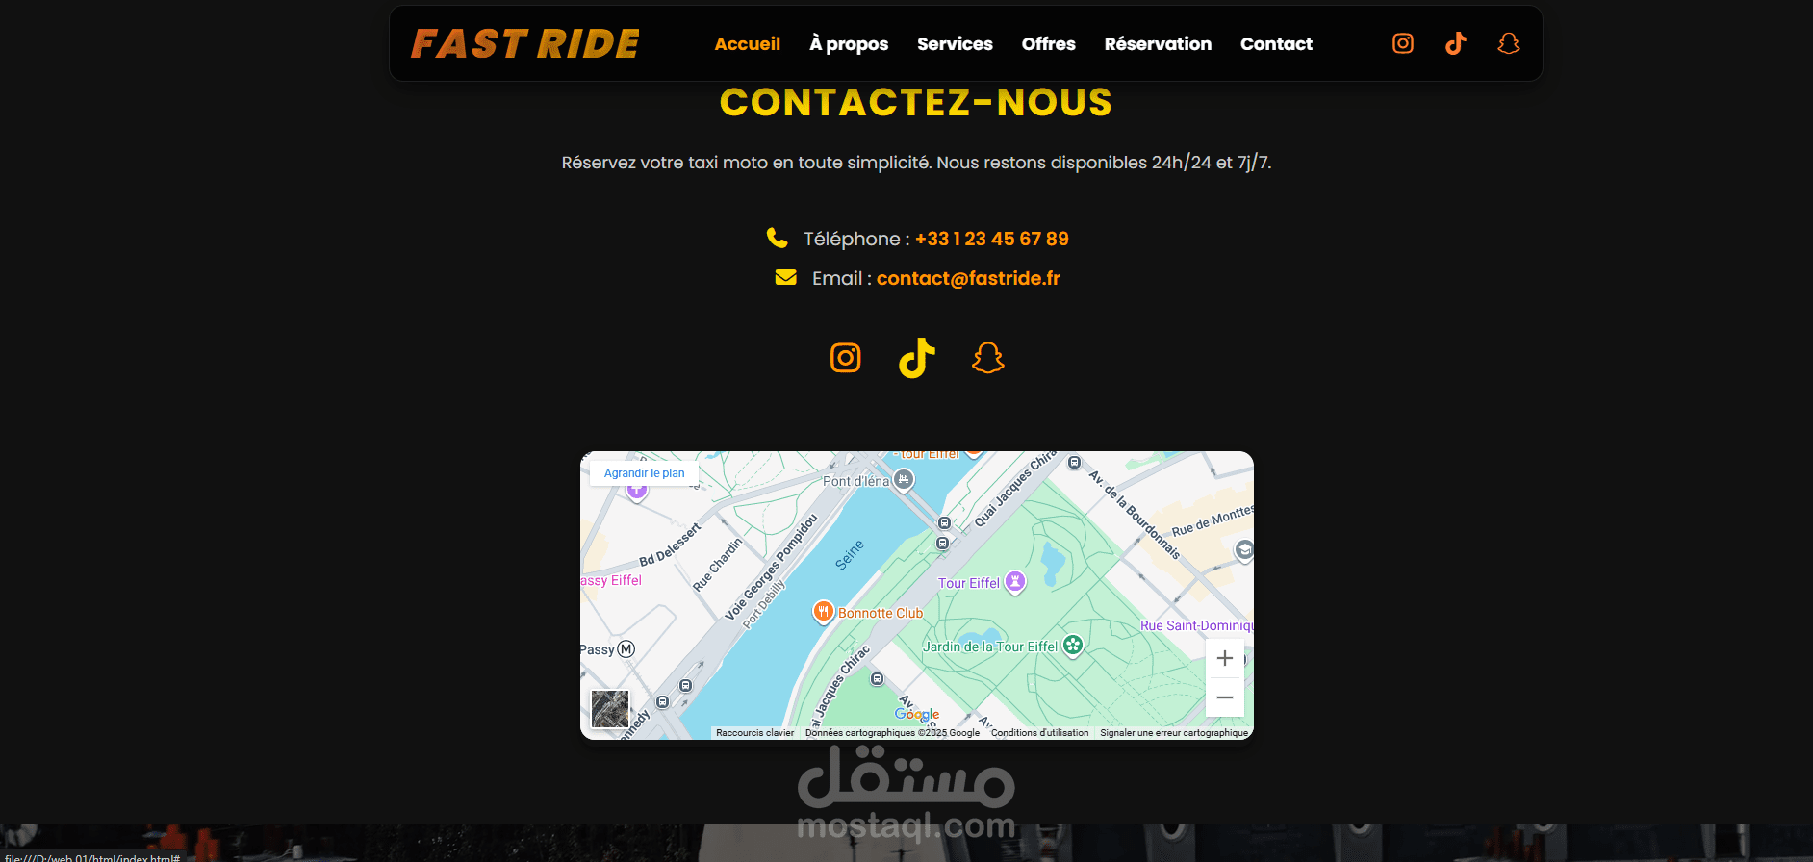The height and width of the screenshot is (862, 1813).
Task: Click the large Instagram icon below email
Action: [846, 358]
